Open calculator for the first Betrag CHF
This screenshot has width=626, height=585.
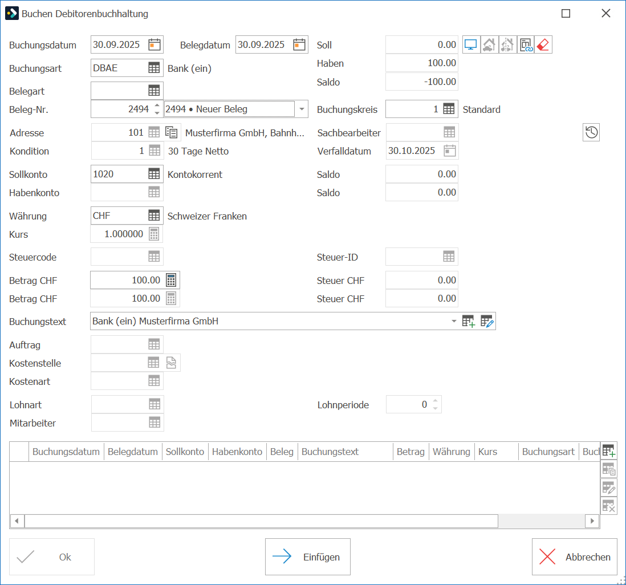pos(171,281)
